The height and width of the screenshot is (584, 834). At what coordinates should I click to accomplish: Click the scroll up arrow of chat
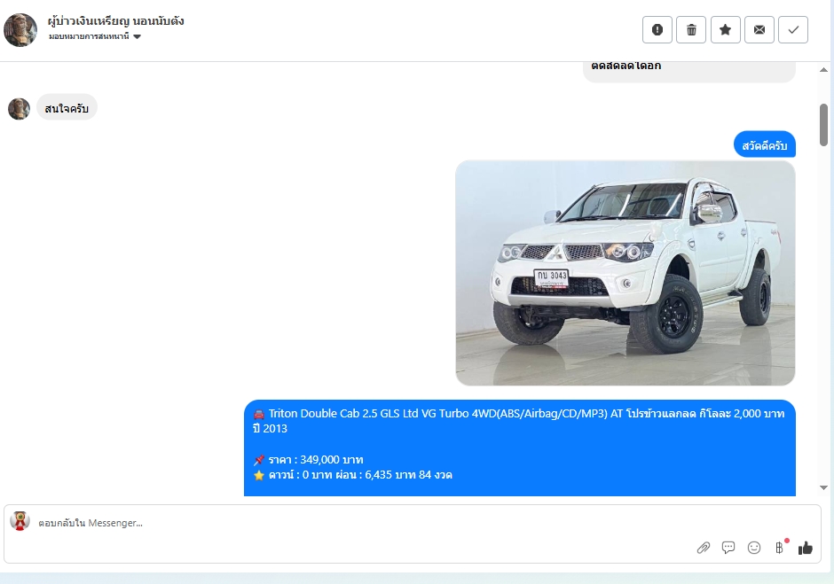[x=824, y=70]
